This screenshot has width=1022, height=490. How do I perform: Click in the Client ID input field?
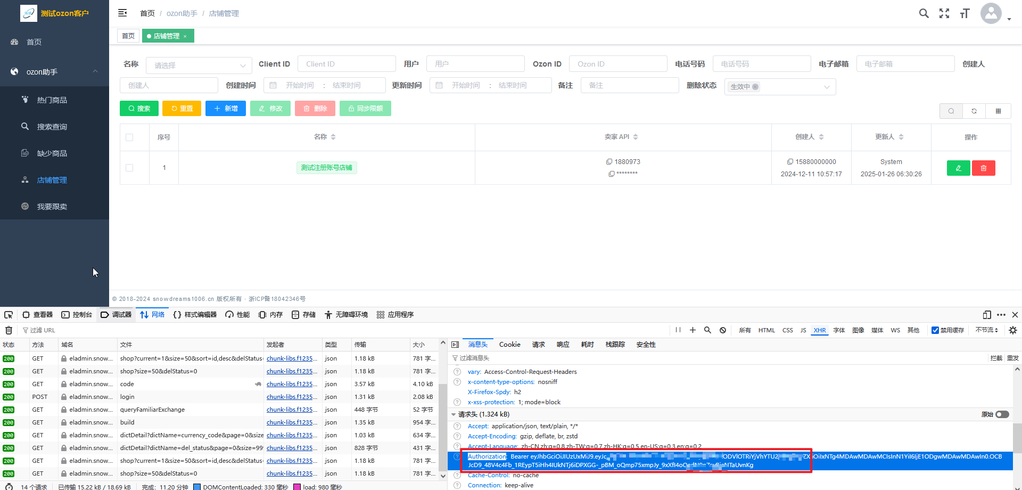pos(347,64)
